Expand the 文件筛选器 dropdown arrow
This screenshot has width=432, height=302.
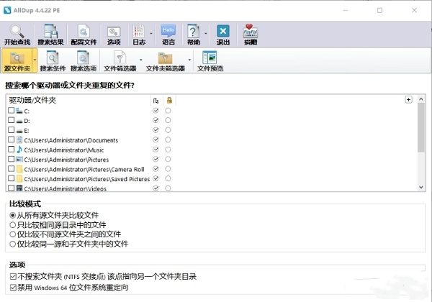(141, 60)
